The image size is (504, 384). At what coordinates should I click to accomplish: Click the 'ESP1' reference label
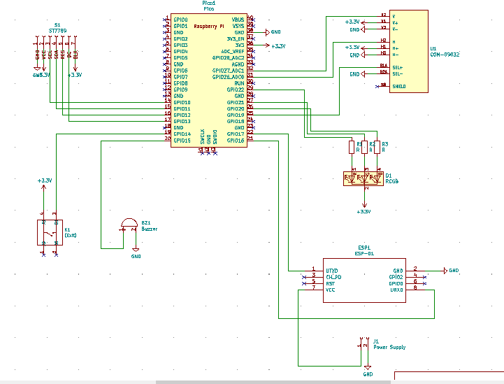pyautogui.click(x=364, y=248)
